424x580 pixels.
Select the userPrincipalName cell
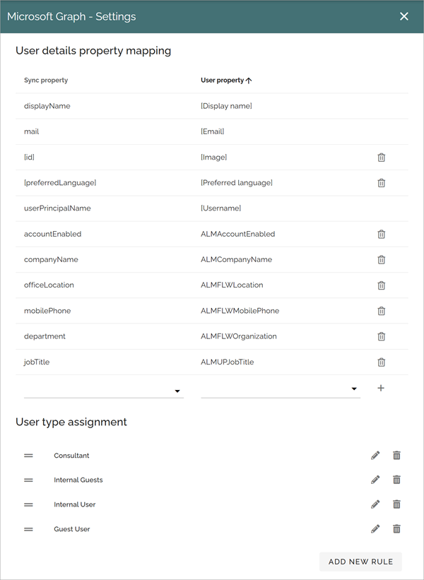[57, 208]
